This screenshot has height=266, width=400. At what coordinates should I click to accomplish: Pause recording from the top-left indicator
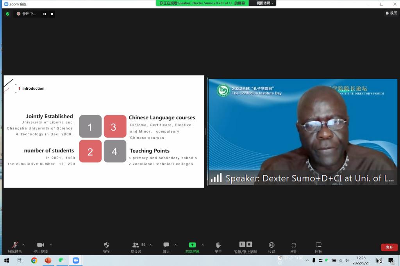tap(45, 14)
